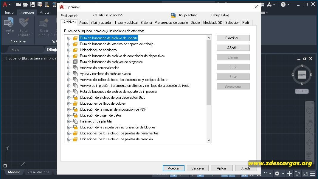The width and height of the screenshot is (318, 179).
Task: Click the New drawing icon in quick access toolbar
Action: click(x=18, y=4)
